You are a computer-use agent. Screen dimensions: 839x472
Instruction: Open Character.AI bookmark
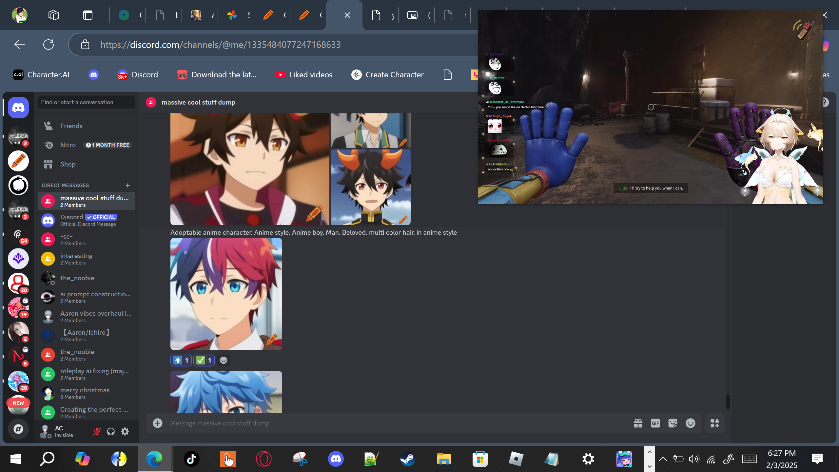coord(41,75)
